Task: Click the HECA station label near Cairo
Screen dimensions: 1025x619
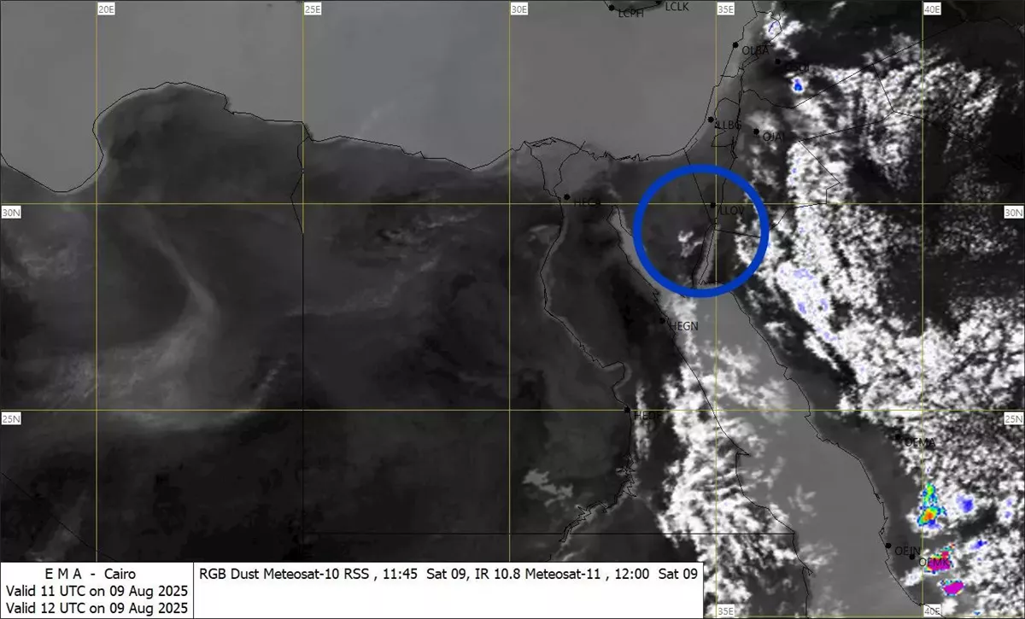Action: tap(587, 202)
